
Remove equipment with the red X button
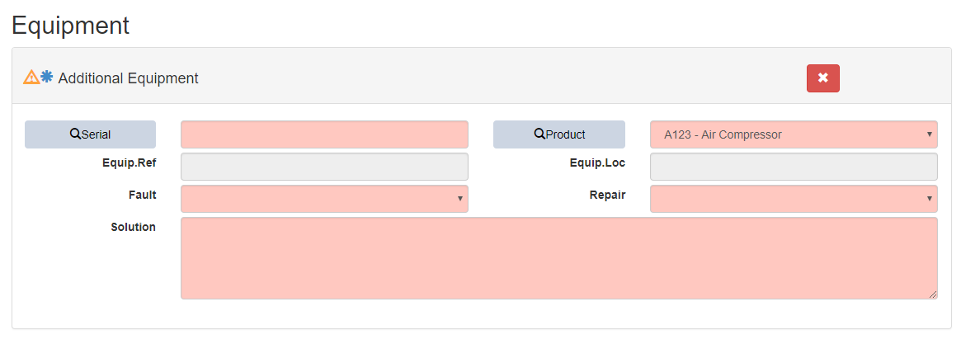tap(822, 78)
